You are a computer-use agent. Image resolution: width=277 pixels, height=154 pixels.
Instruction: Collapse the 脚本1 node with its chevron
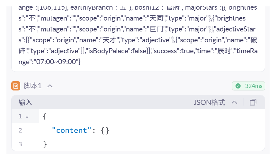coord(50,86)
